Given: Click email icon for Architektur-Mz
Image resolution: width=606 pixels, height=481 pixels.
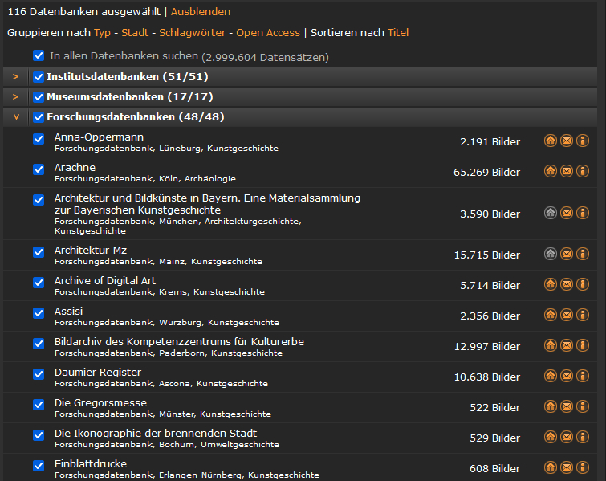Looking at the screenshot, I should 567,254.
